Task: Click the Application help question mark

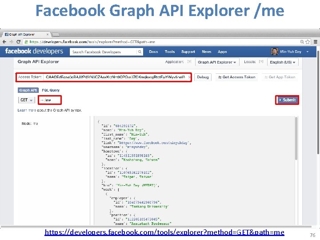Action: (x=189, y=61)
